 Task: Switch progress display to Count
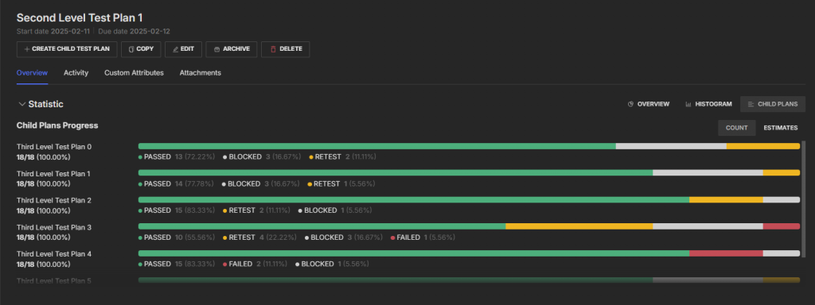(x=736, y=128)
